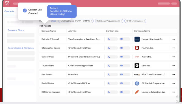Open the Company Filters section
Image resolution: width=182 pixels, height=104 pixels.
point(16,30)
